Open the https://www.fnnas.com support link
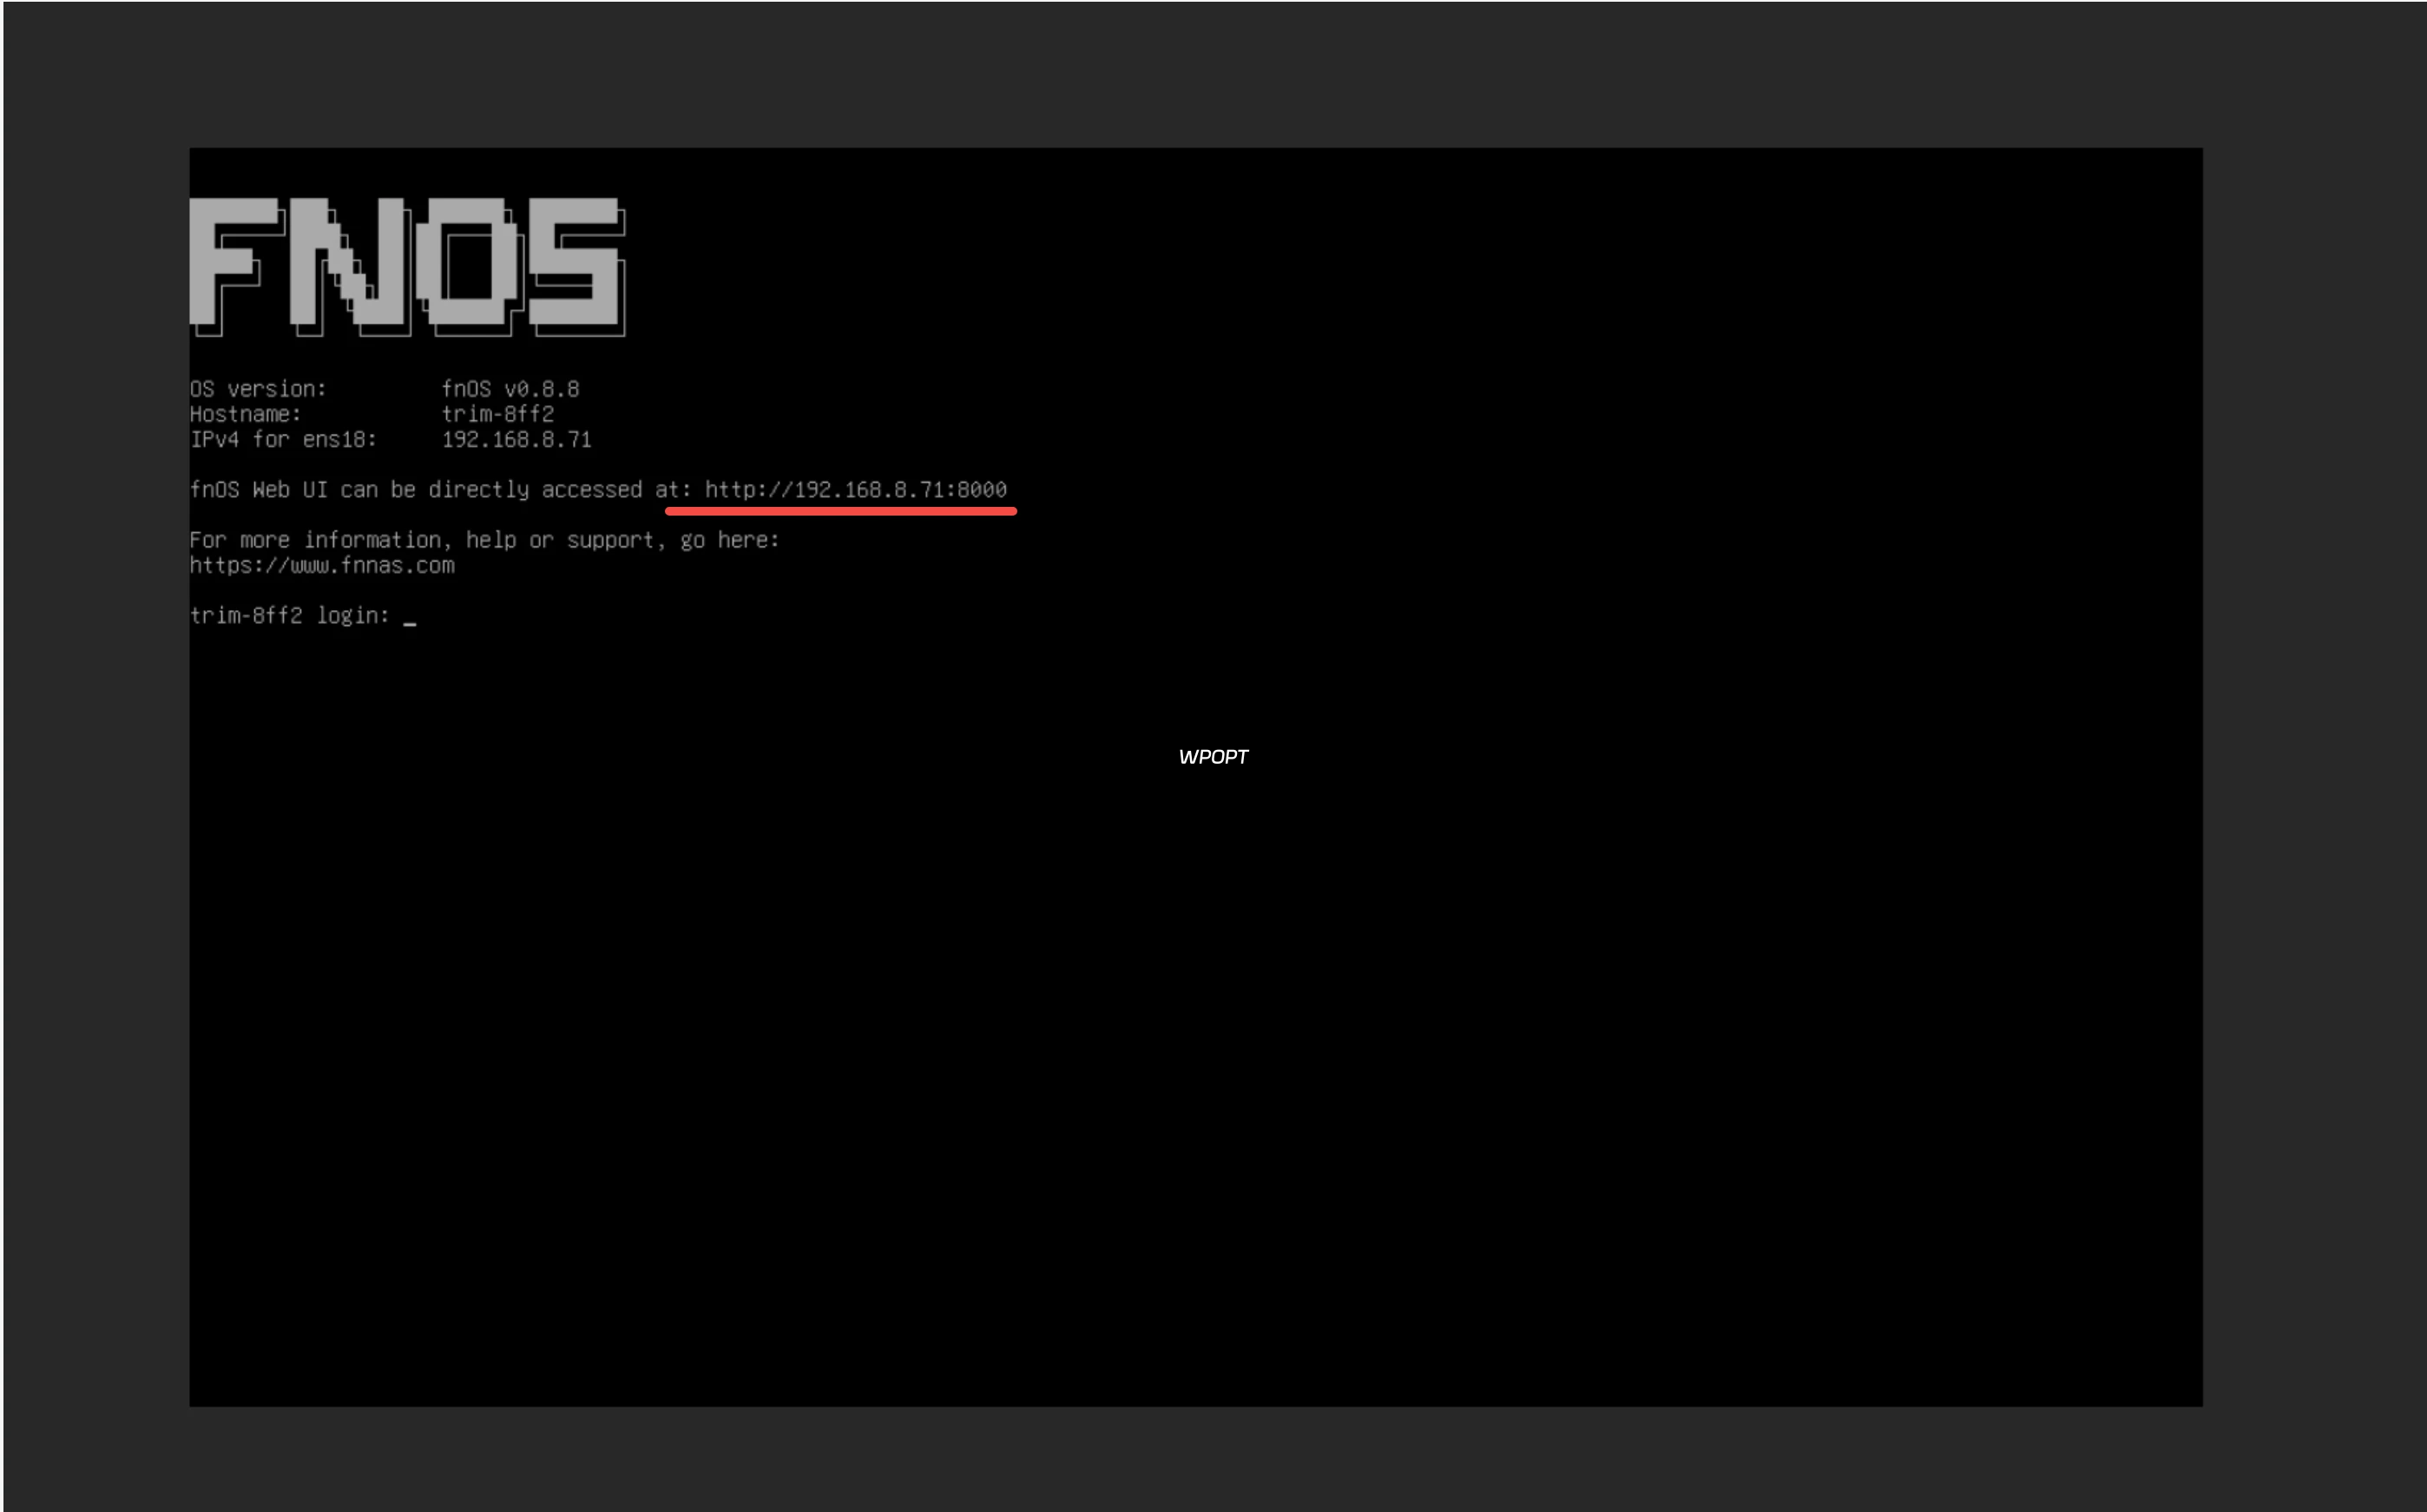The height and width of the screenshot is (1512, 2427). (322, 565)
